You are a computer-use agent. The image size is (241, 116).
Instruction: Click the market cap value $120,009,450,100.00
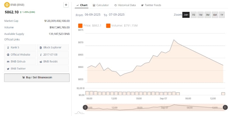[x=57, y=21]
